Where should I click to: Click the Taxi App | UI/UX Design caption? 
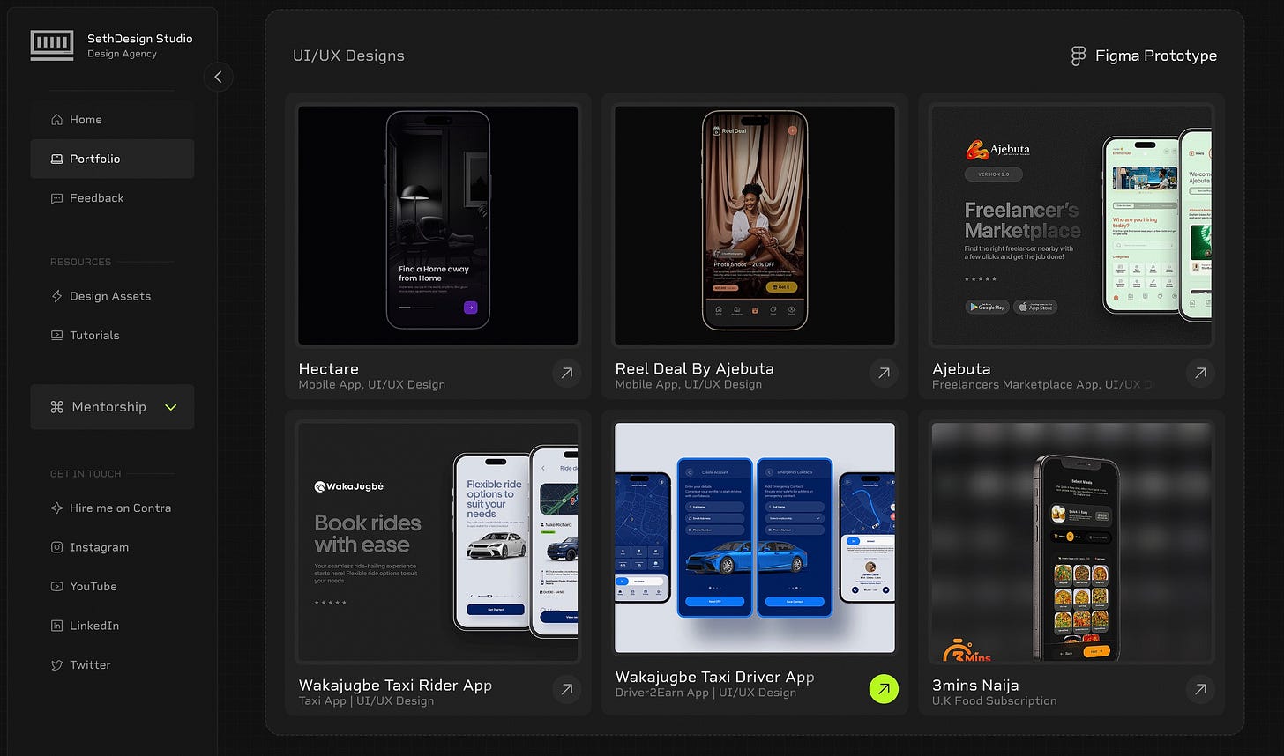366,701
